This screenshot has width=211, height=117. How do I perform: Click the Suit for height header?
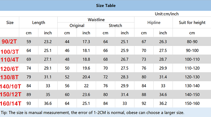[x=192, y=23]
